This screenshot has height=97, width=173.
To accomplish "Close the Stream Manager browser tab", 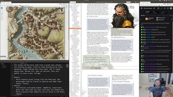I will click(x=150, y=2).
